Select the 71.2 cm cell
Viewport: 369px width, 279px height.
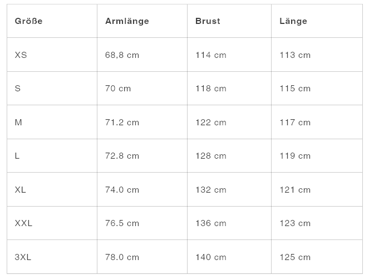coord(122,123)
